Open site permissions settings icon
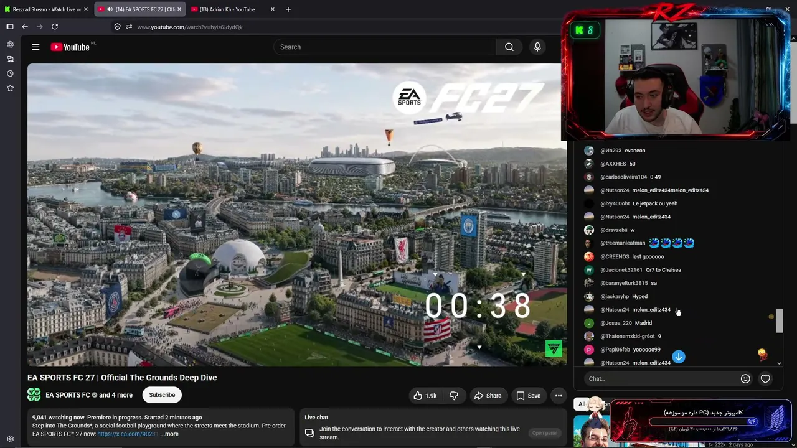797x448 pixels. click(x=129, y=27)
